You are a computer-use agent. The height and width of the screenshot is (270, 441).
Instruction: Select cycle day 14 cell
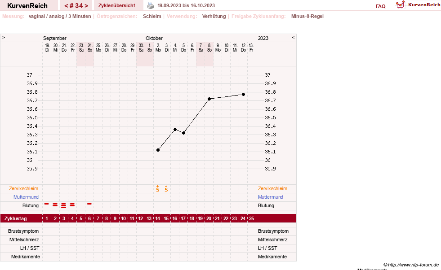(x=158, y=218)
